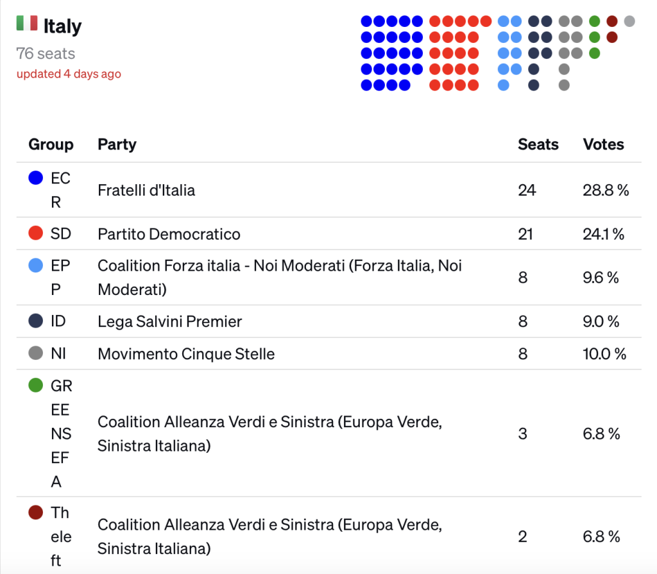
Task: Click the blue ECR group dot
Action: pos(36,178)
